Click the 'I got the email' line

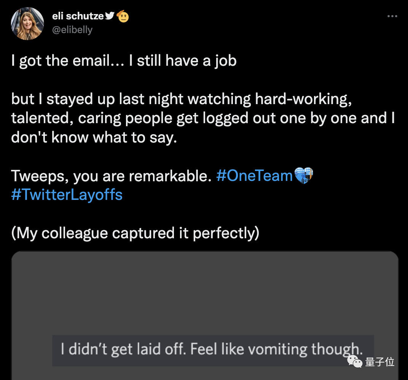(124, 61)
